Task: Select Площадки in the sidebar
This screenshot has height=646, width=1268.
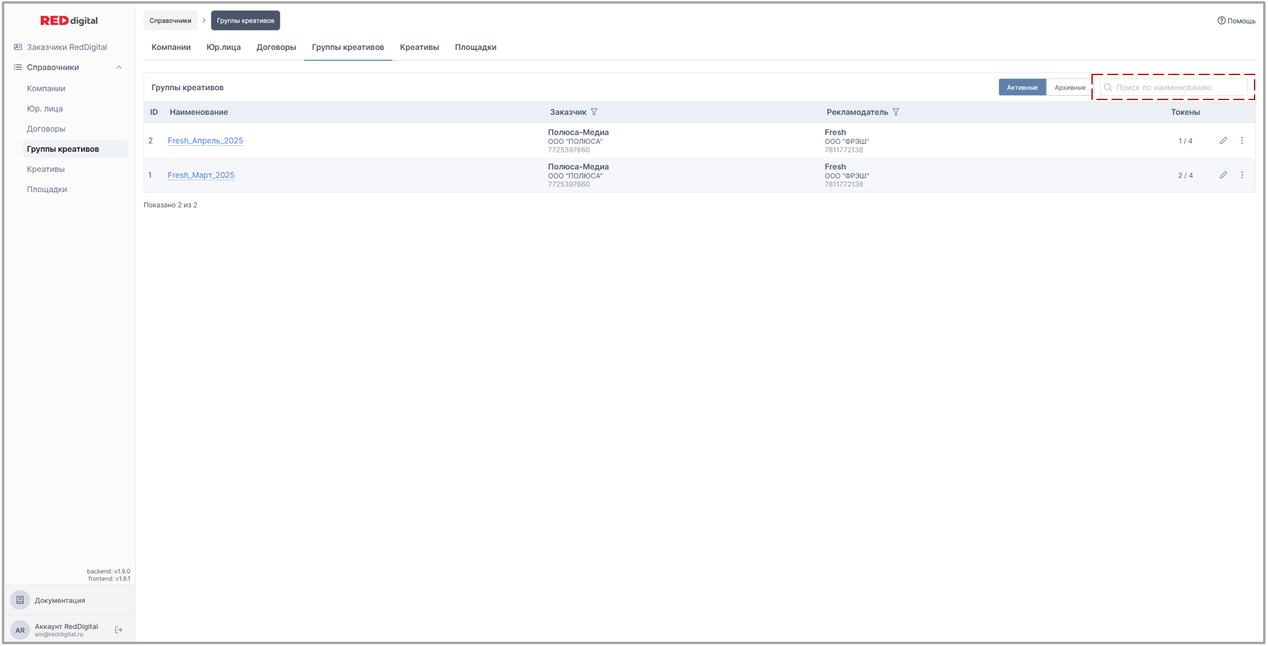Action: pyautogui.click(x=47, y=189)
